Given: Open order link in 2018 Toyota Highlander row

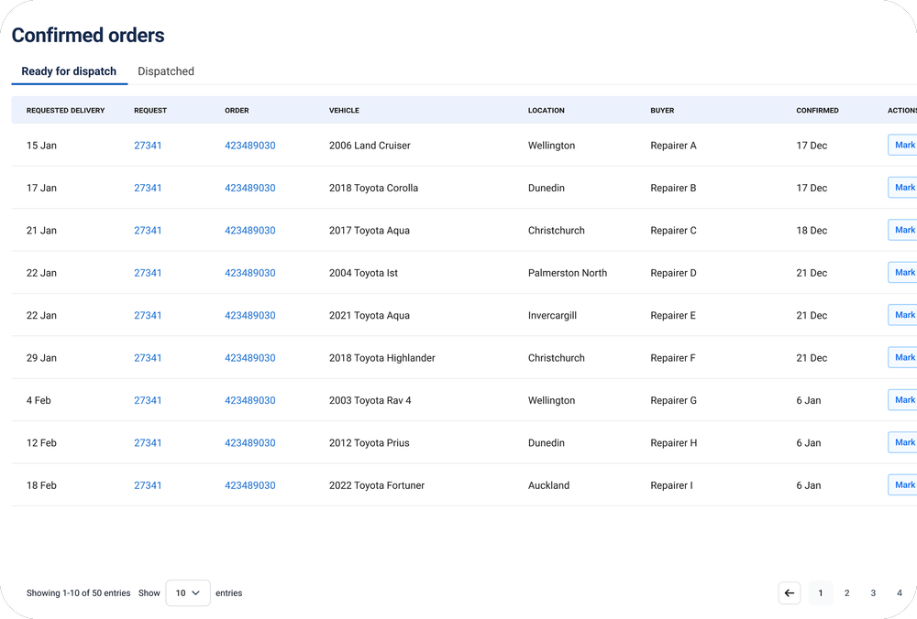Looking at the screenshot, I should click(x=249, y=358).
